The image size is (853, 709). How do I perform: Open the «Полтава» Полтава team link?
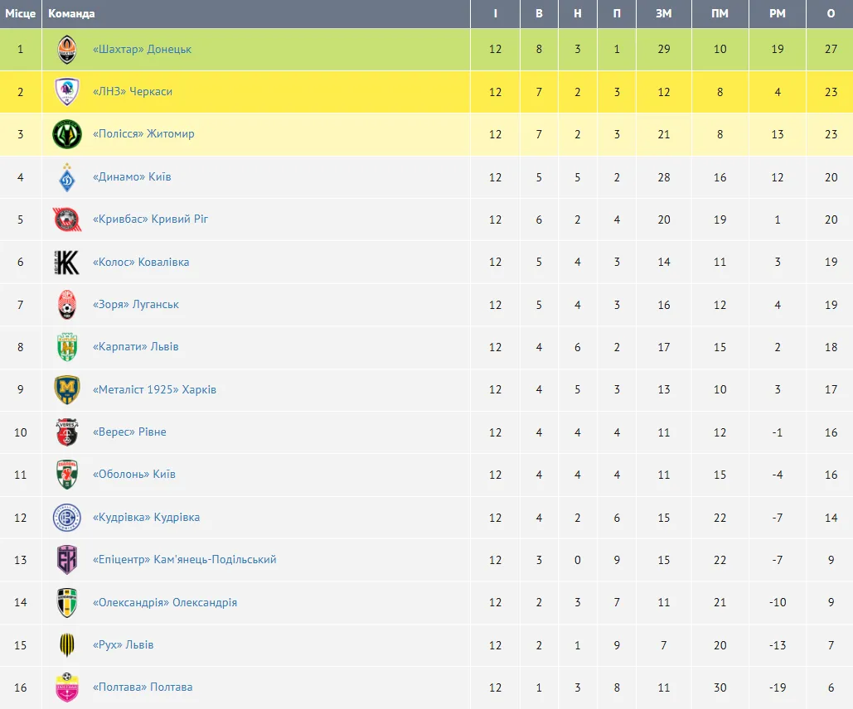click(143, 687)
